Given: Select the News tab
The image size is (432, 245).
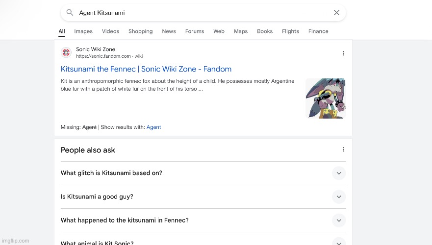Looking at the screenshot, I should (x=169, y=31).
